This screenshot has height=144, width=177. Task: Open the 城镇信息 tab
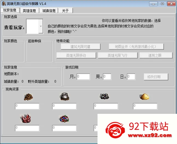pos(49,11)
